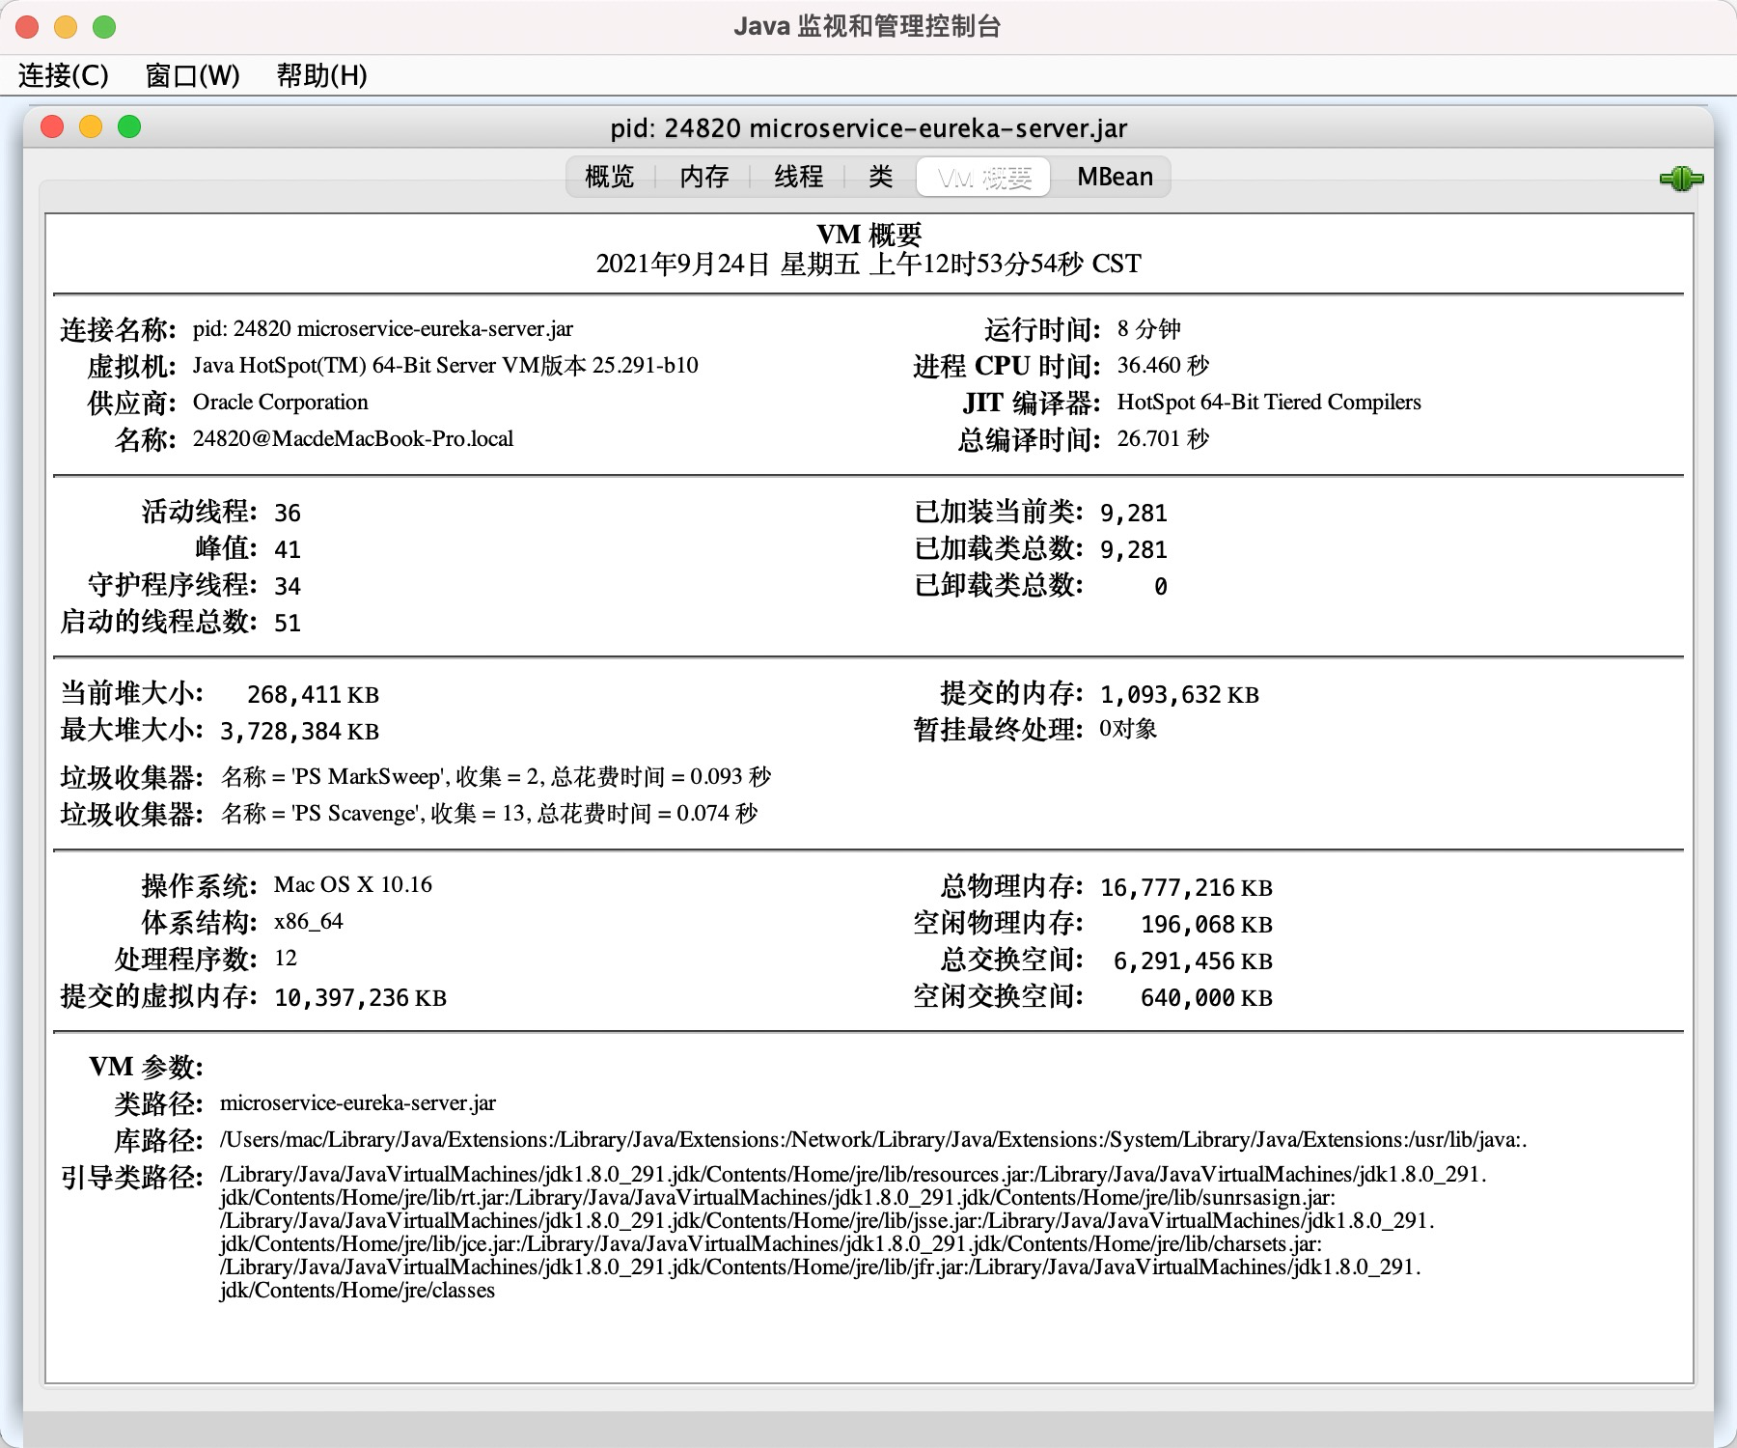Viewport: 1737px width, 1448px height.
Task: Click the 已加载类总数 value 9,281
Action: point(1134,549)
